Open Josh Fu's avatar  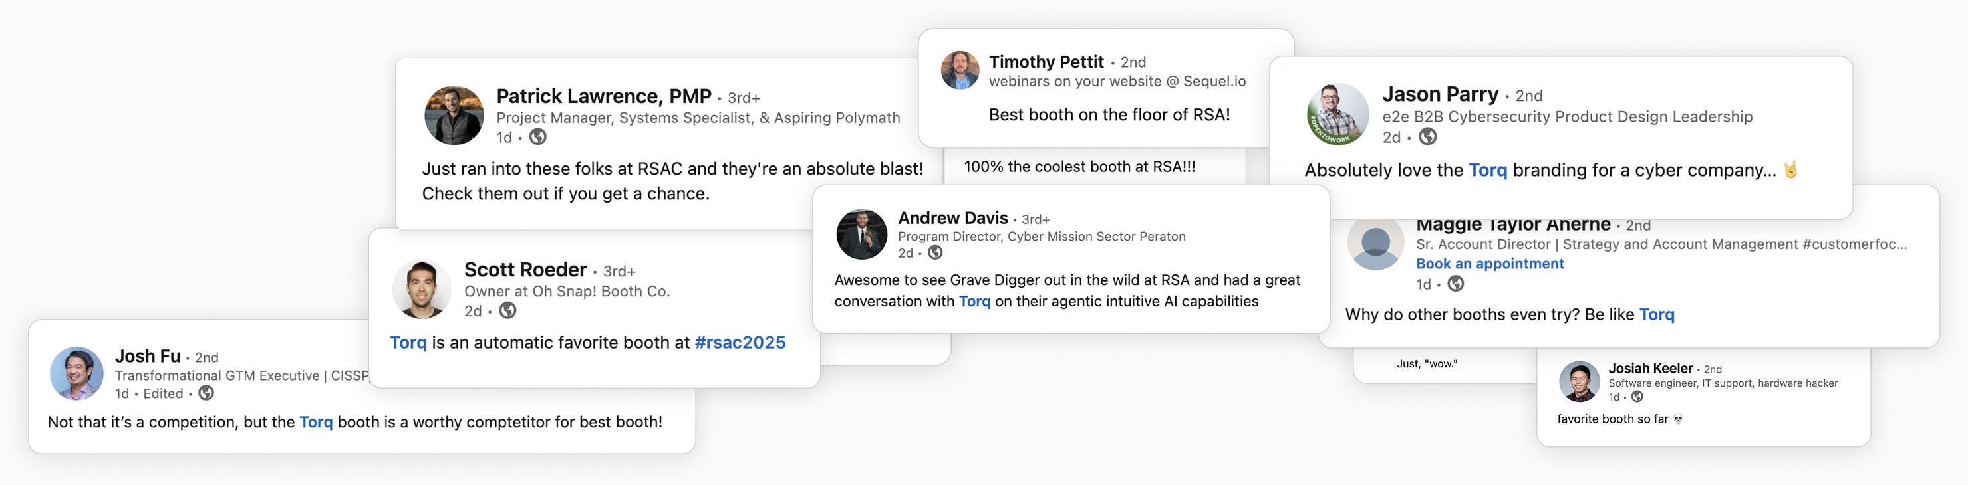tap(76, 373)
